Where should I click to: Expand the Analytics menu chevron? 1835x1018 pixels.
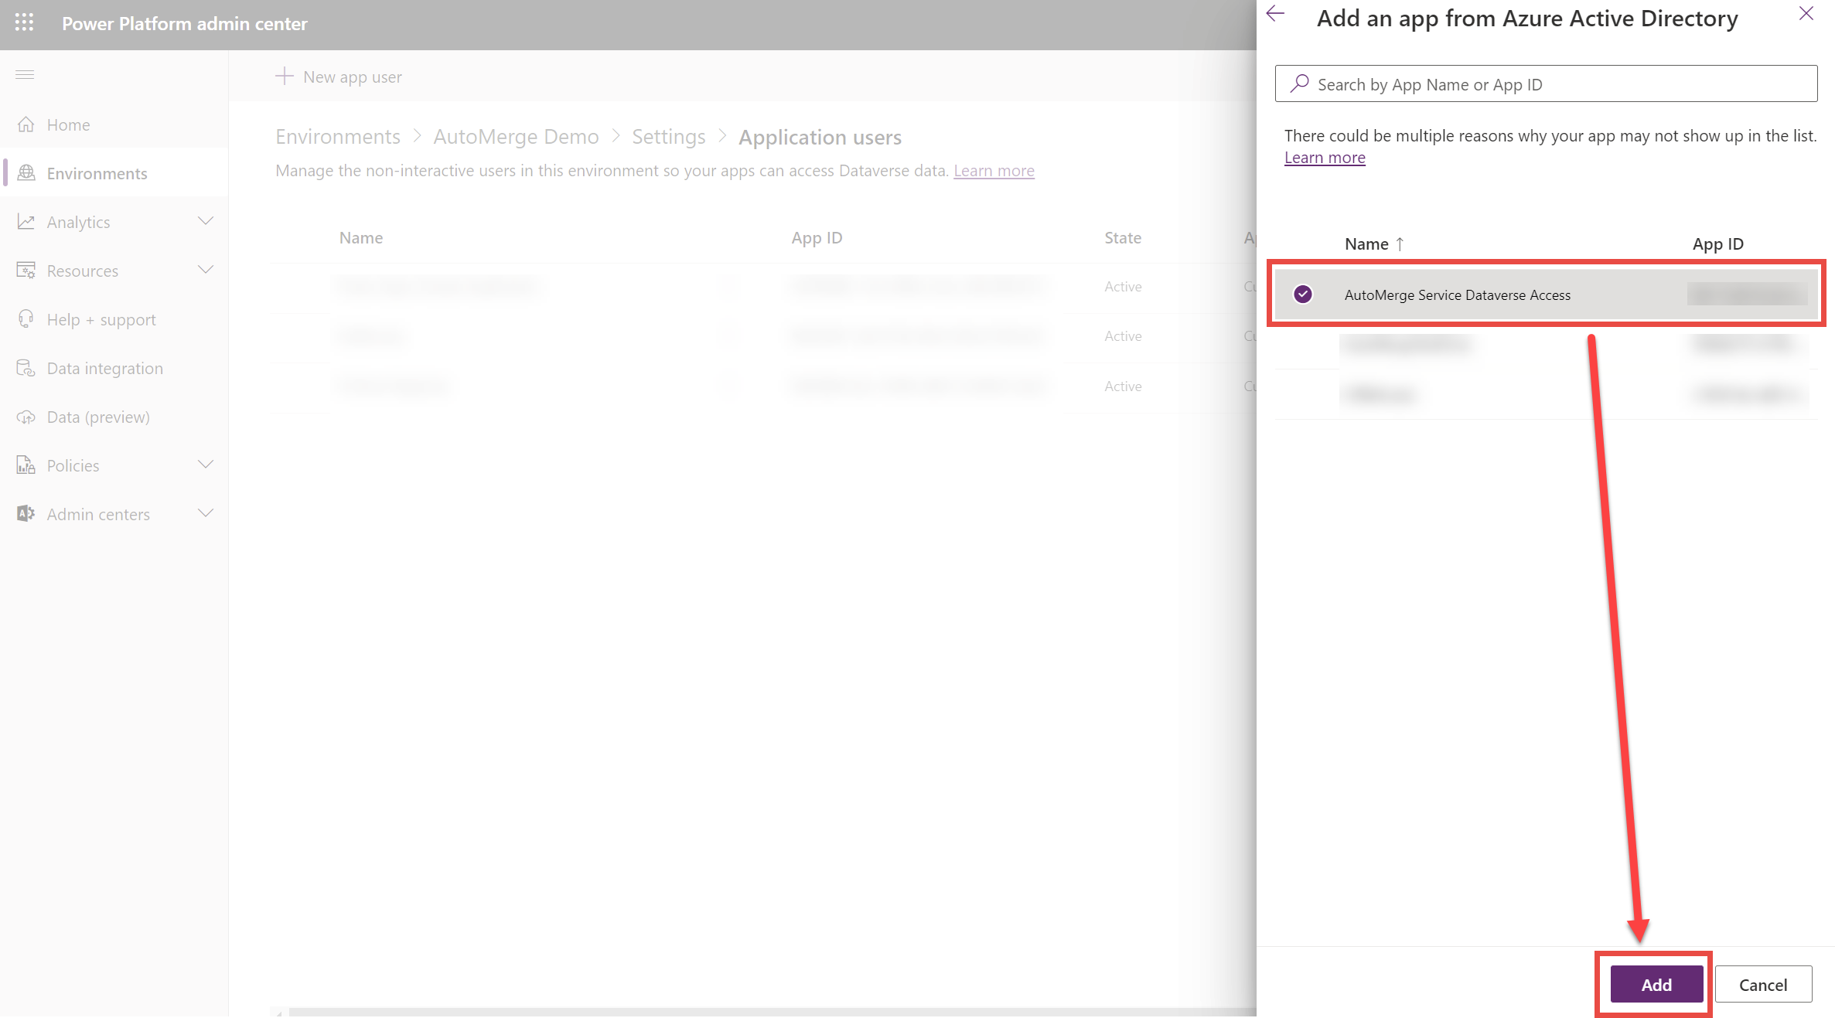(206, 221)
